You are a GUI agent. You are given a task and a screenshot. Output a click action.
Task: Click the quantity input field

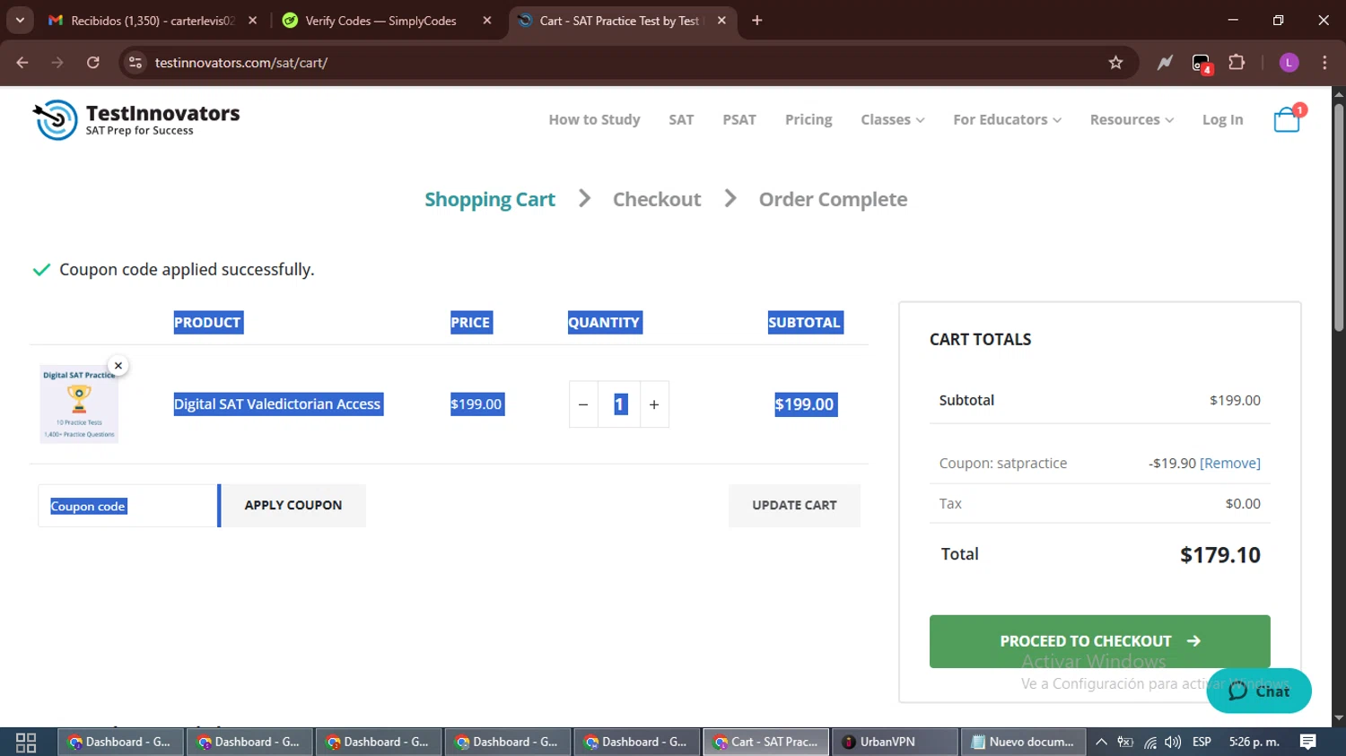(x=619, y=404)
